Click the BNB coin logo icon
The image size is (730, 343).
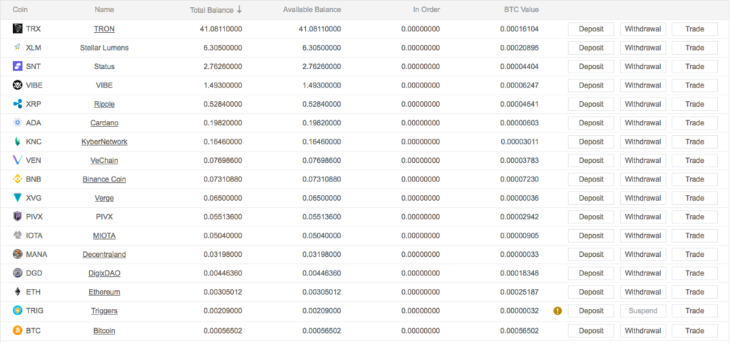tap(18, 179)
